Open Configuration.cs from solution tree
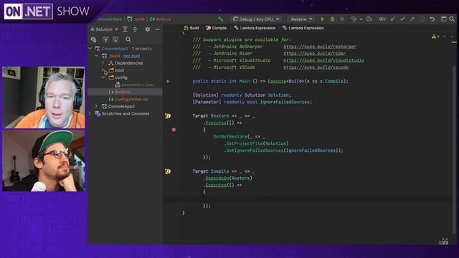This screenshot has height=258, width=459. (131, 99)
